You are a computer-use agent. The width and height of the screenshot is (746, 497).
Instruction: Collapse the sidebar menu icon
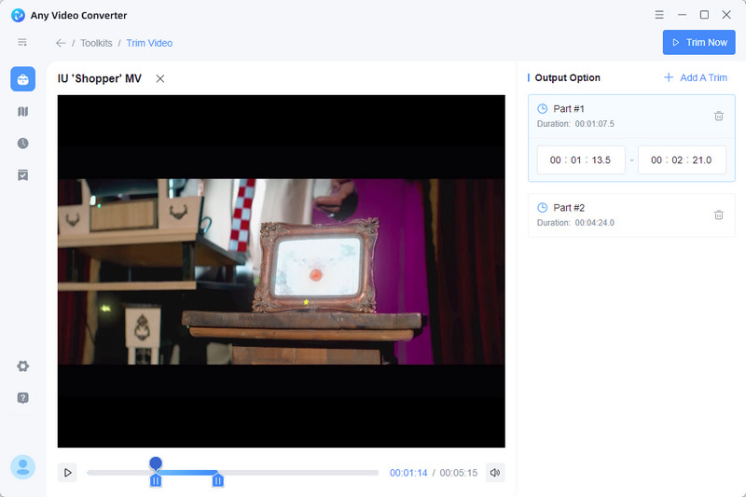tap(22, 42)
